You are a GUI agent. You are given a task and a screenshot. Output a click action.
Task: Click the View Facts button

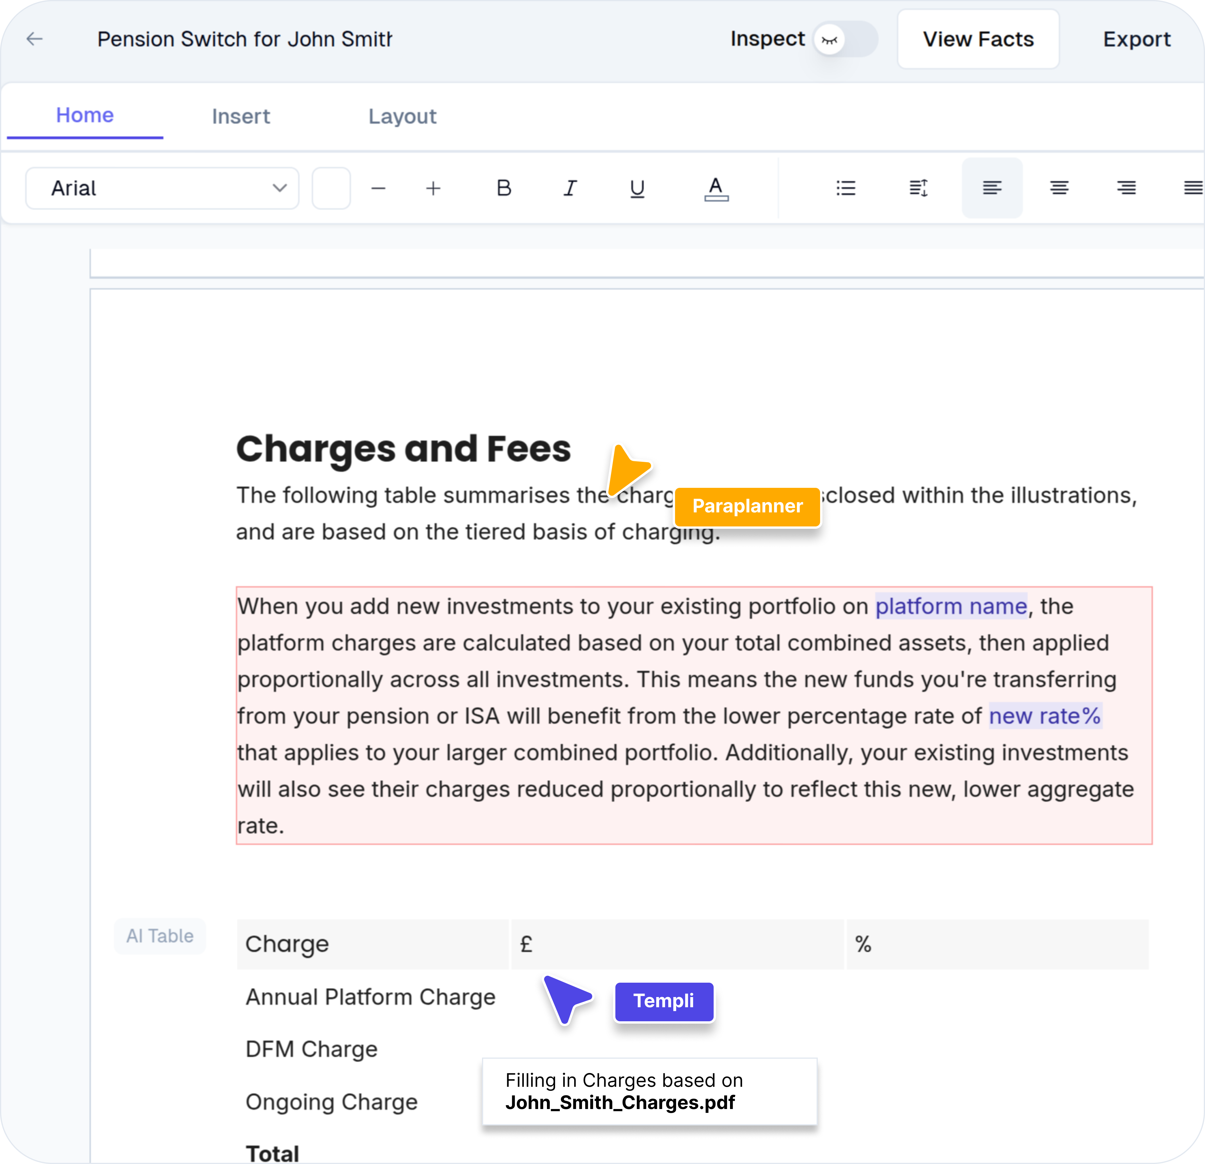(977, 39)
